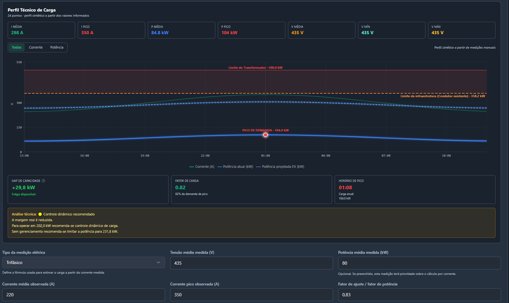Click the Potência média medida input field
The height and width of the screenshot is (303, 509).
tap(419, 263)
